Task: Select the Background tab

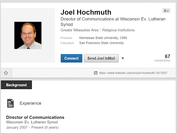Action: click(16, 85)
